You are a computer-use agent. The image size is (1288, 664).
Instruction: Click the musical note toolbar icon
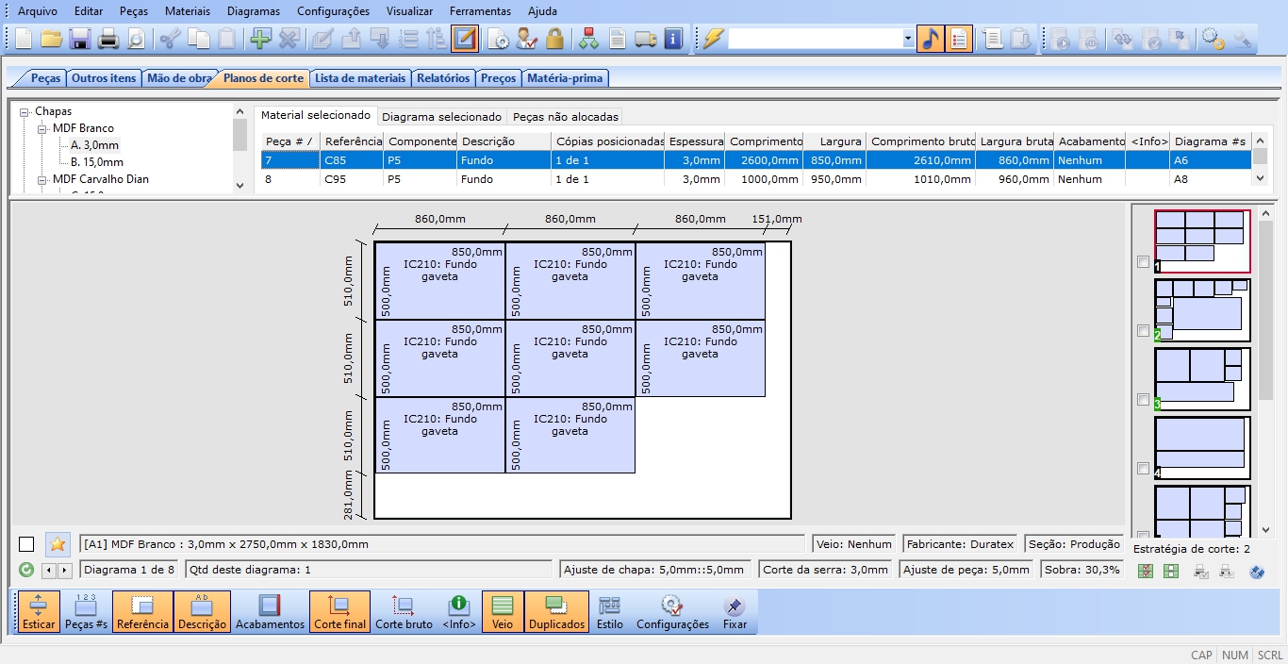click(x=930, y=39)
